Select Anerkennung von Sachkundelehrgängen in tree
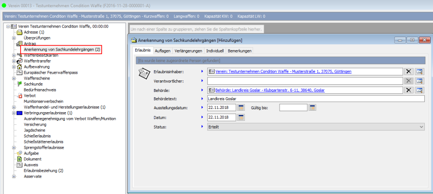Viewport: 433px width, 194px height. [62, 50]
